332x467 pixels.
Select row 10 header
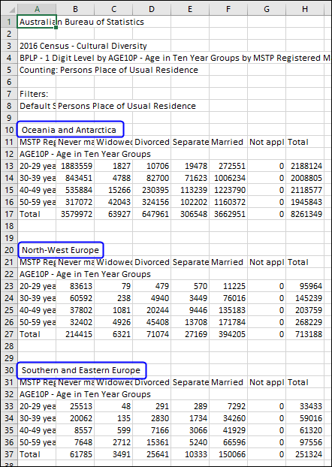click(9, 130)
